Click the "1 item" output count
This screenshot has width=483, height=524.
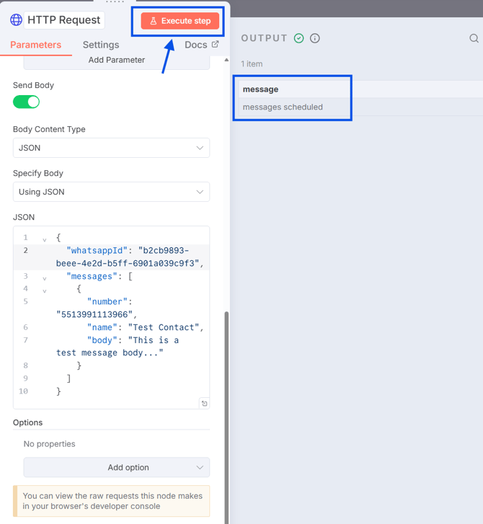(x=252, y=64)
